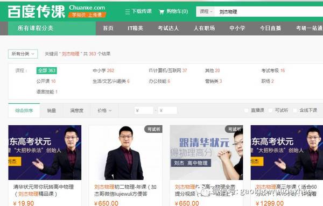Viewport: 323px width, 206px height.
Task: Open the 今日直播 navigation item
Action: point(270,28)
